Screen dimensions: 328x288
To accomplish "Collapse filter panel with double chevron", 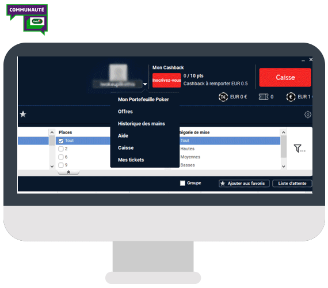I will click(68, 172).
